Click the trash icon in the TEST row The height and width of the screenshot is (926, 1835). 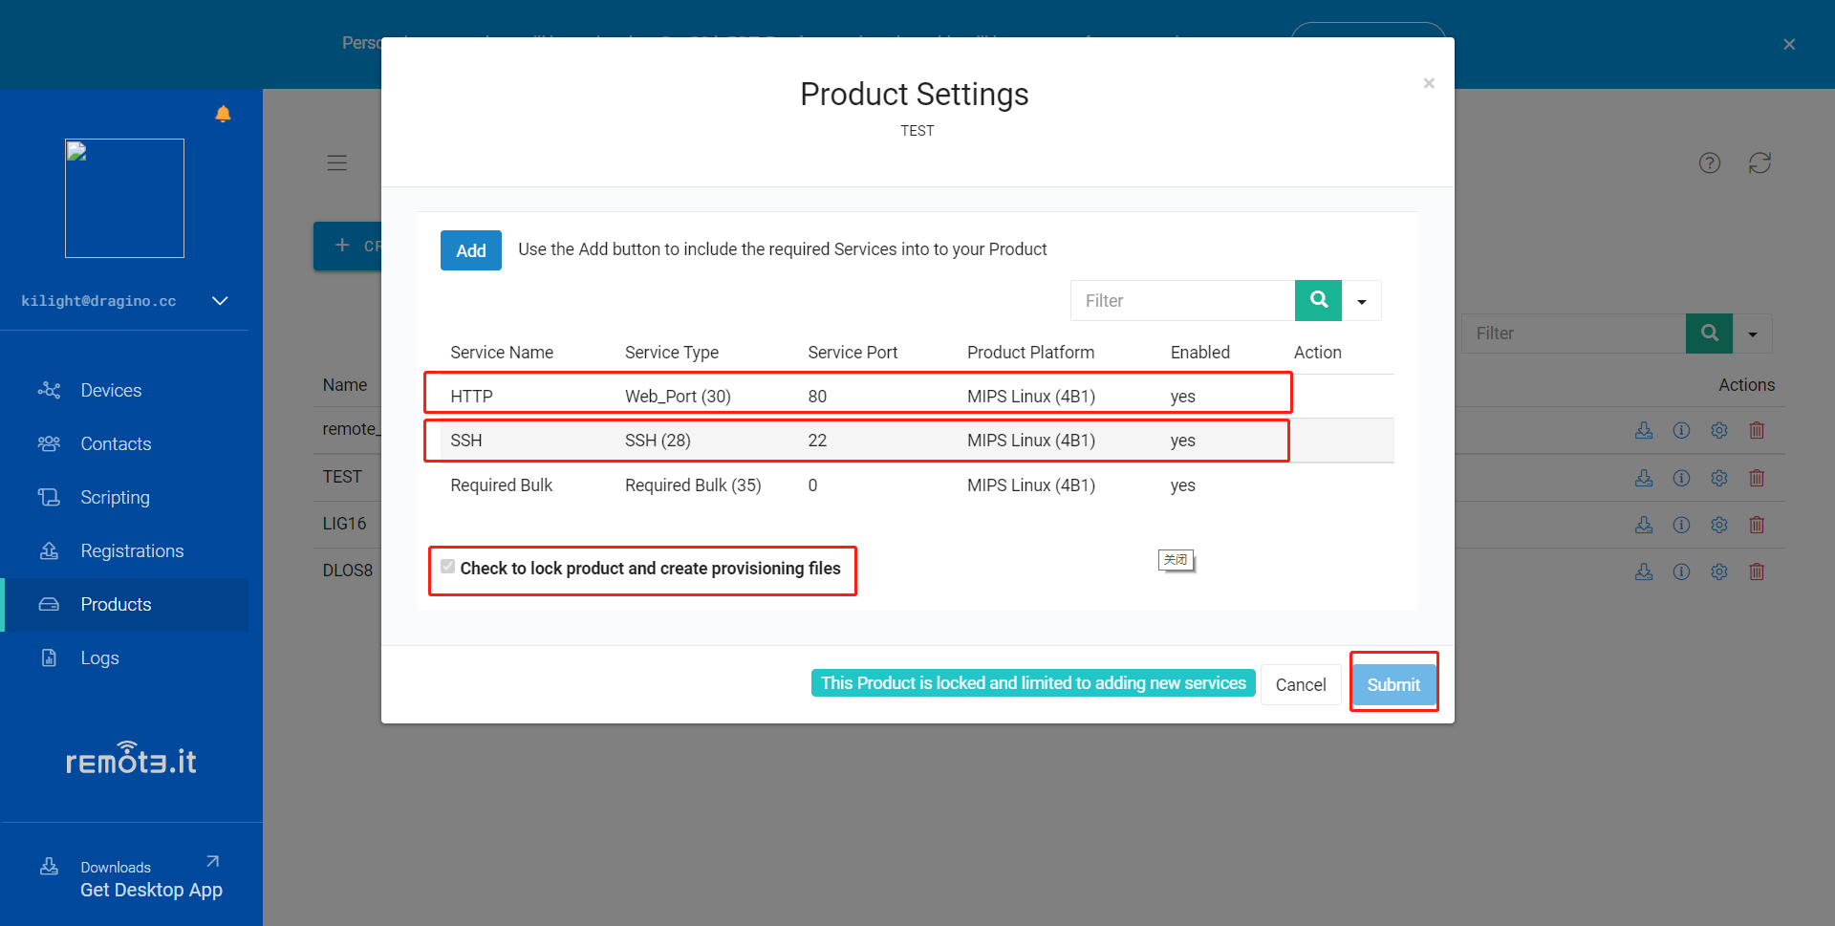coord(1757,478)
